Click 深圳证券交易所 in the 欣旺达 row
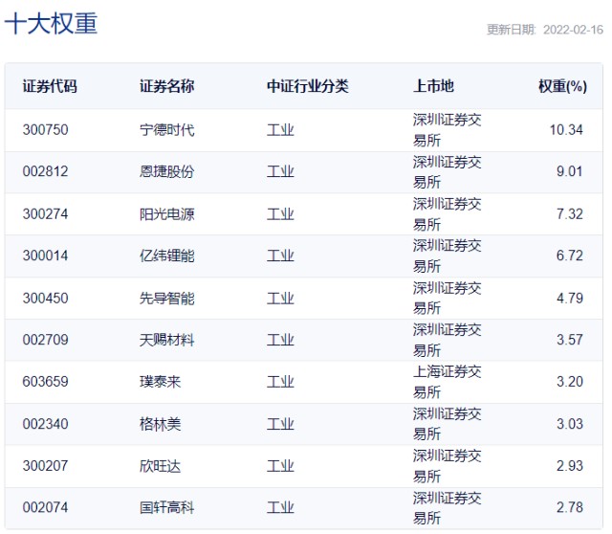Image resolution: width=612 pixels, height=534 pixels. point(447,466)
